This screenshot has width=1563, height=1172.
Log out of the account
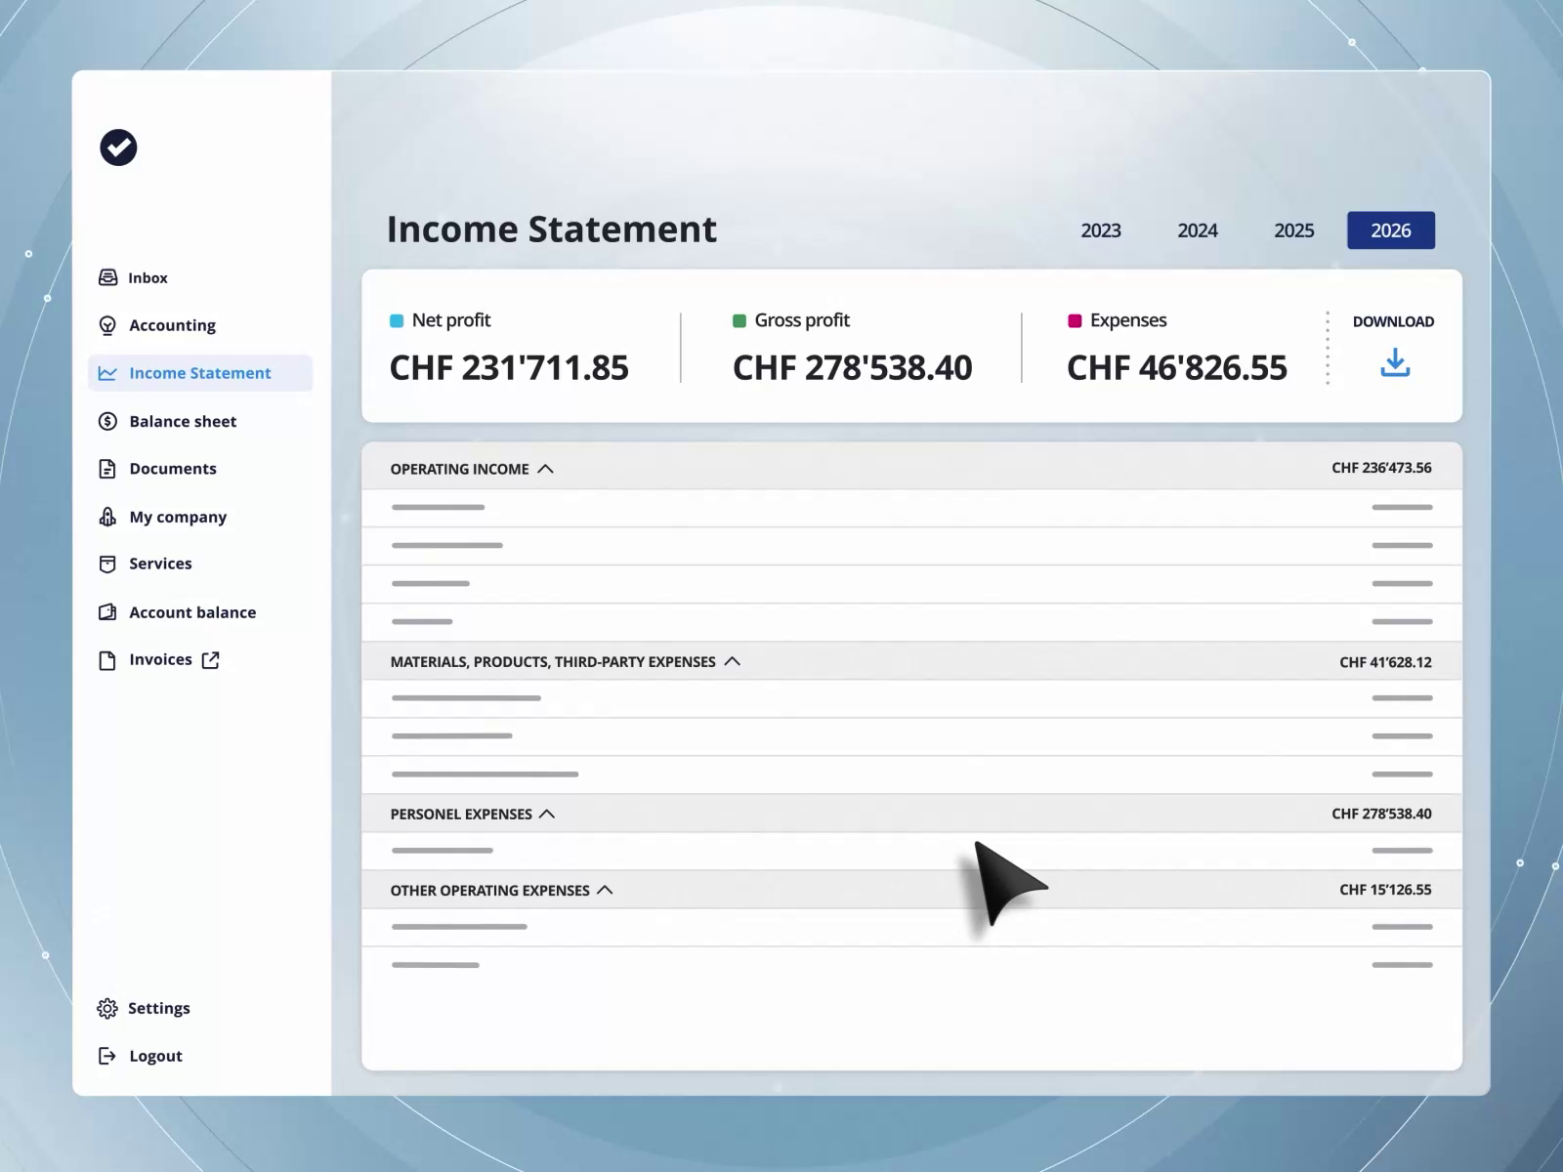pos(155,1056)
